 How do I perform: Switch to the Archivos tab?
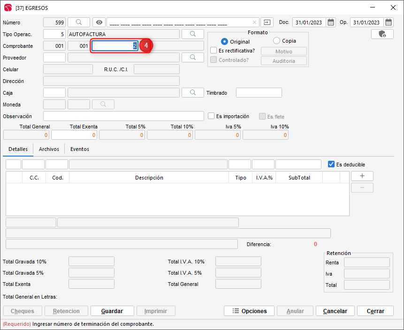(49, 149)
